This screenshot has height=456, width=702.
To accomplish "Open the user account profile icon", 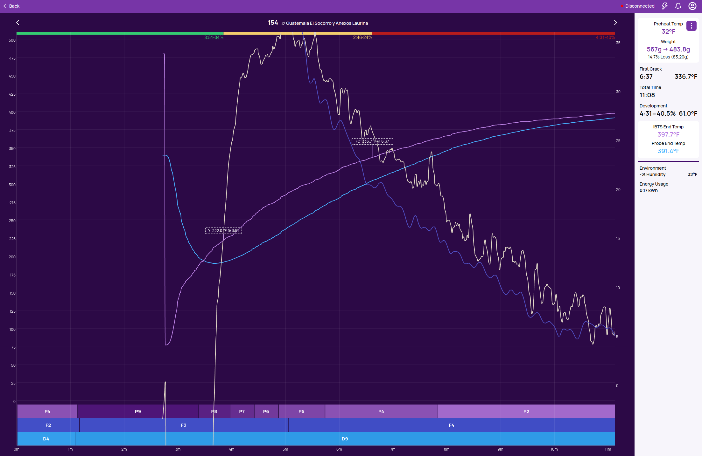I will 692,6.
